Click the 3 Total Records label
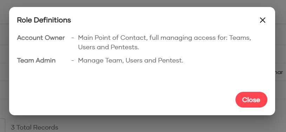The height and width of the screenshot is (132, 286). pyautogui.click(x=34, y=127)
